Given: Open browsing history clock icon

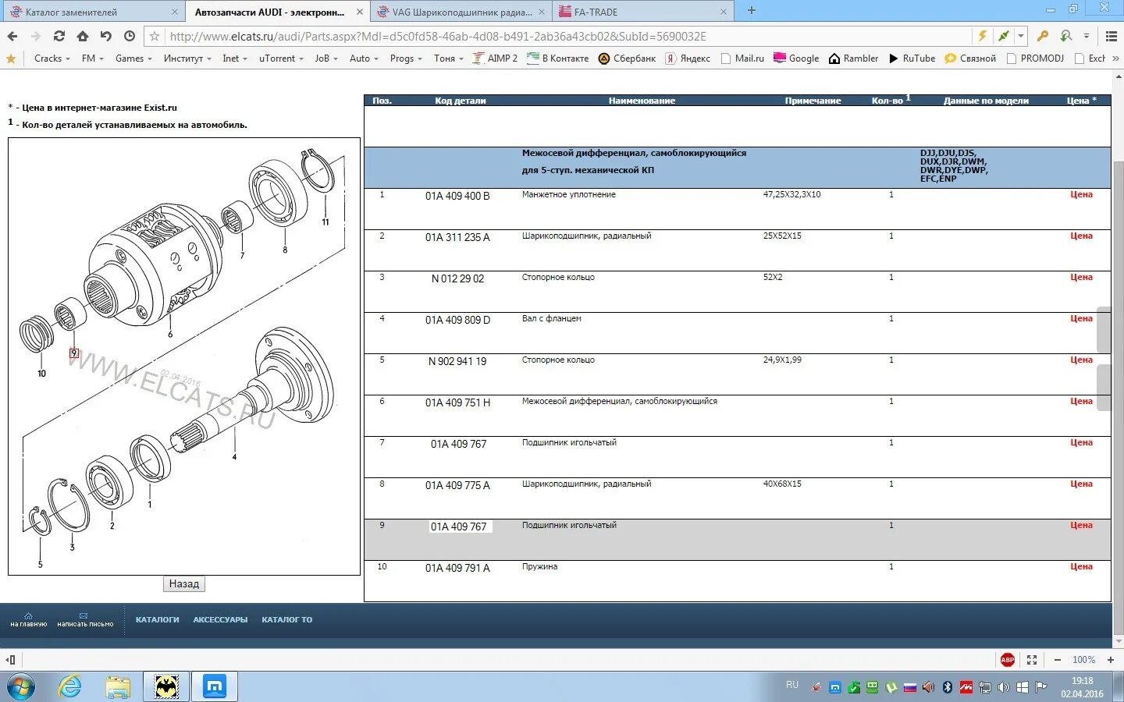Looking at the screenshot, I should pos(130,36).
